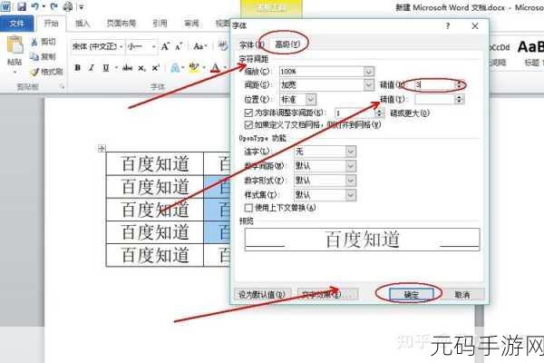Apply Superscript (x²) formatting
This screenshot has height=363, width=544.
(x=156, y=68)
